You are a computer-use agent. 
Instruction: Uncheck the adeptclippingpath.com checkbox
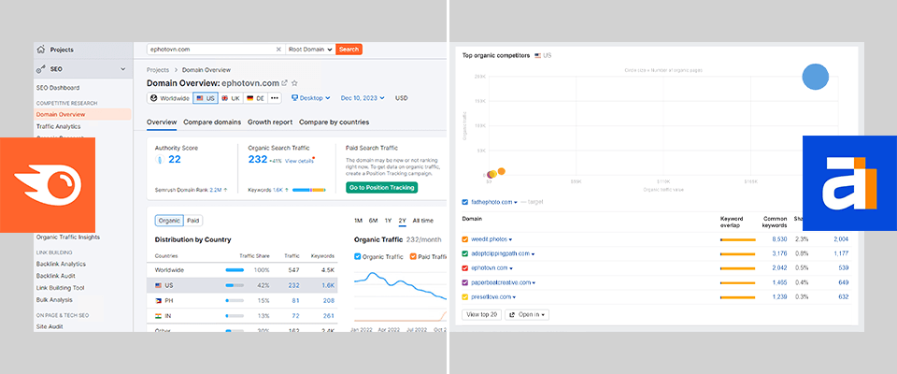[x=465, y=253]
